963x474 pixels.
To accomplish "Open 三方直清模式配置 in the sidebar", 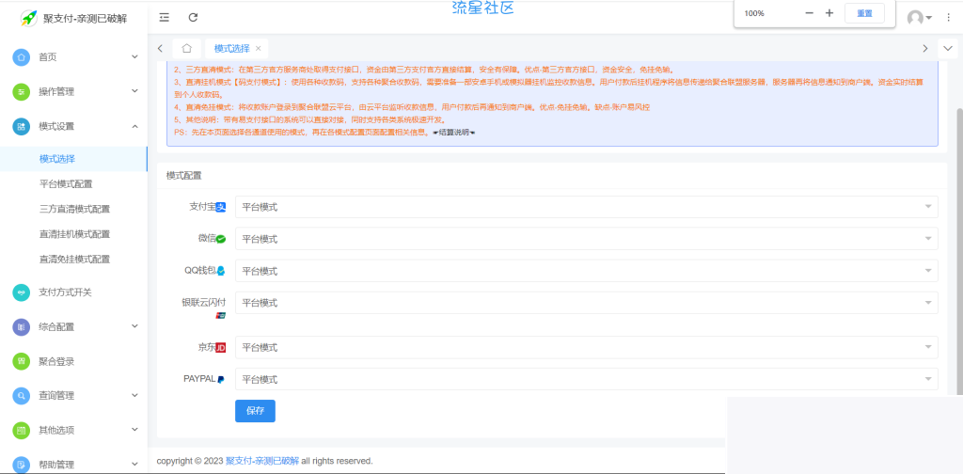I will 74,209.
